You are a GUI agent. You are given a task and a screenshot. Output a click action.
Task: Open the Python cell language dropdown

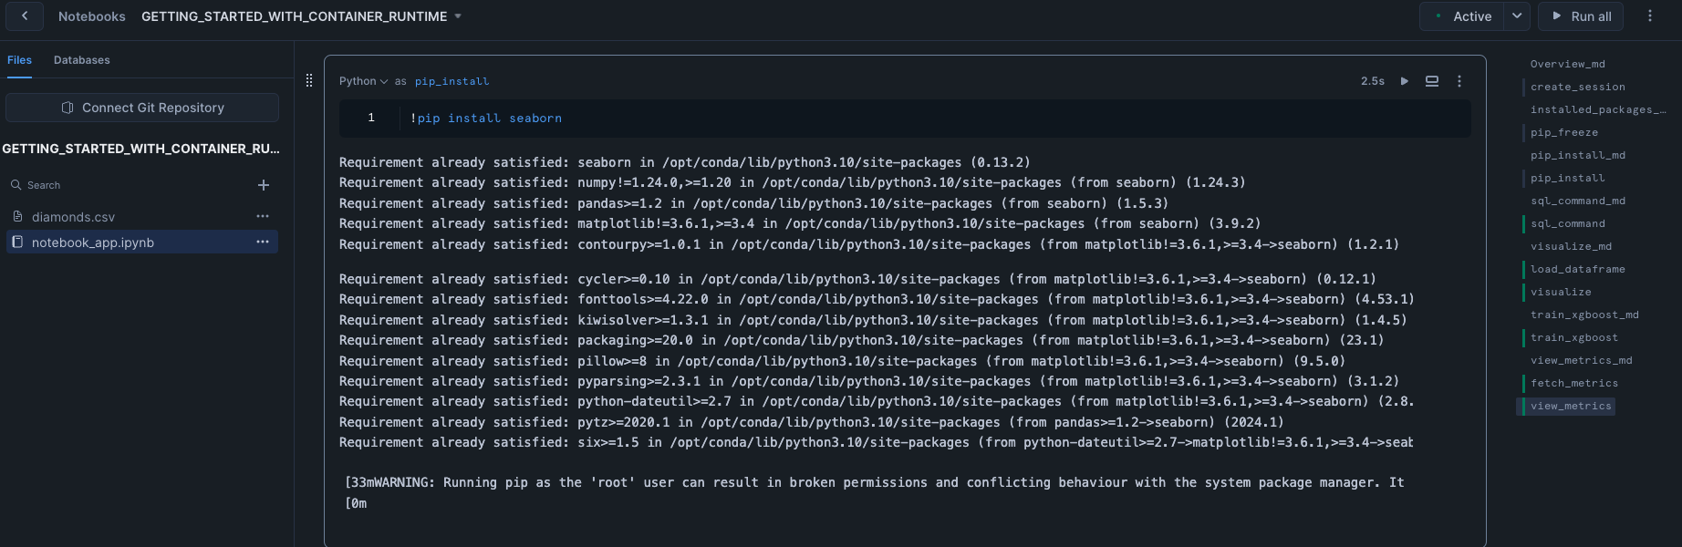pyautogui.click(x=363, y=81)
